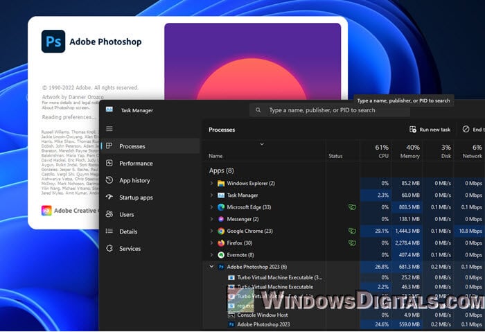This screenshot has height=332, width=485.
Task: Click the Task Manager row icon in Apps list
Action: 221,195
